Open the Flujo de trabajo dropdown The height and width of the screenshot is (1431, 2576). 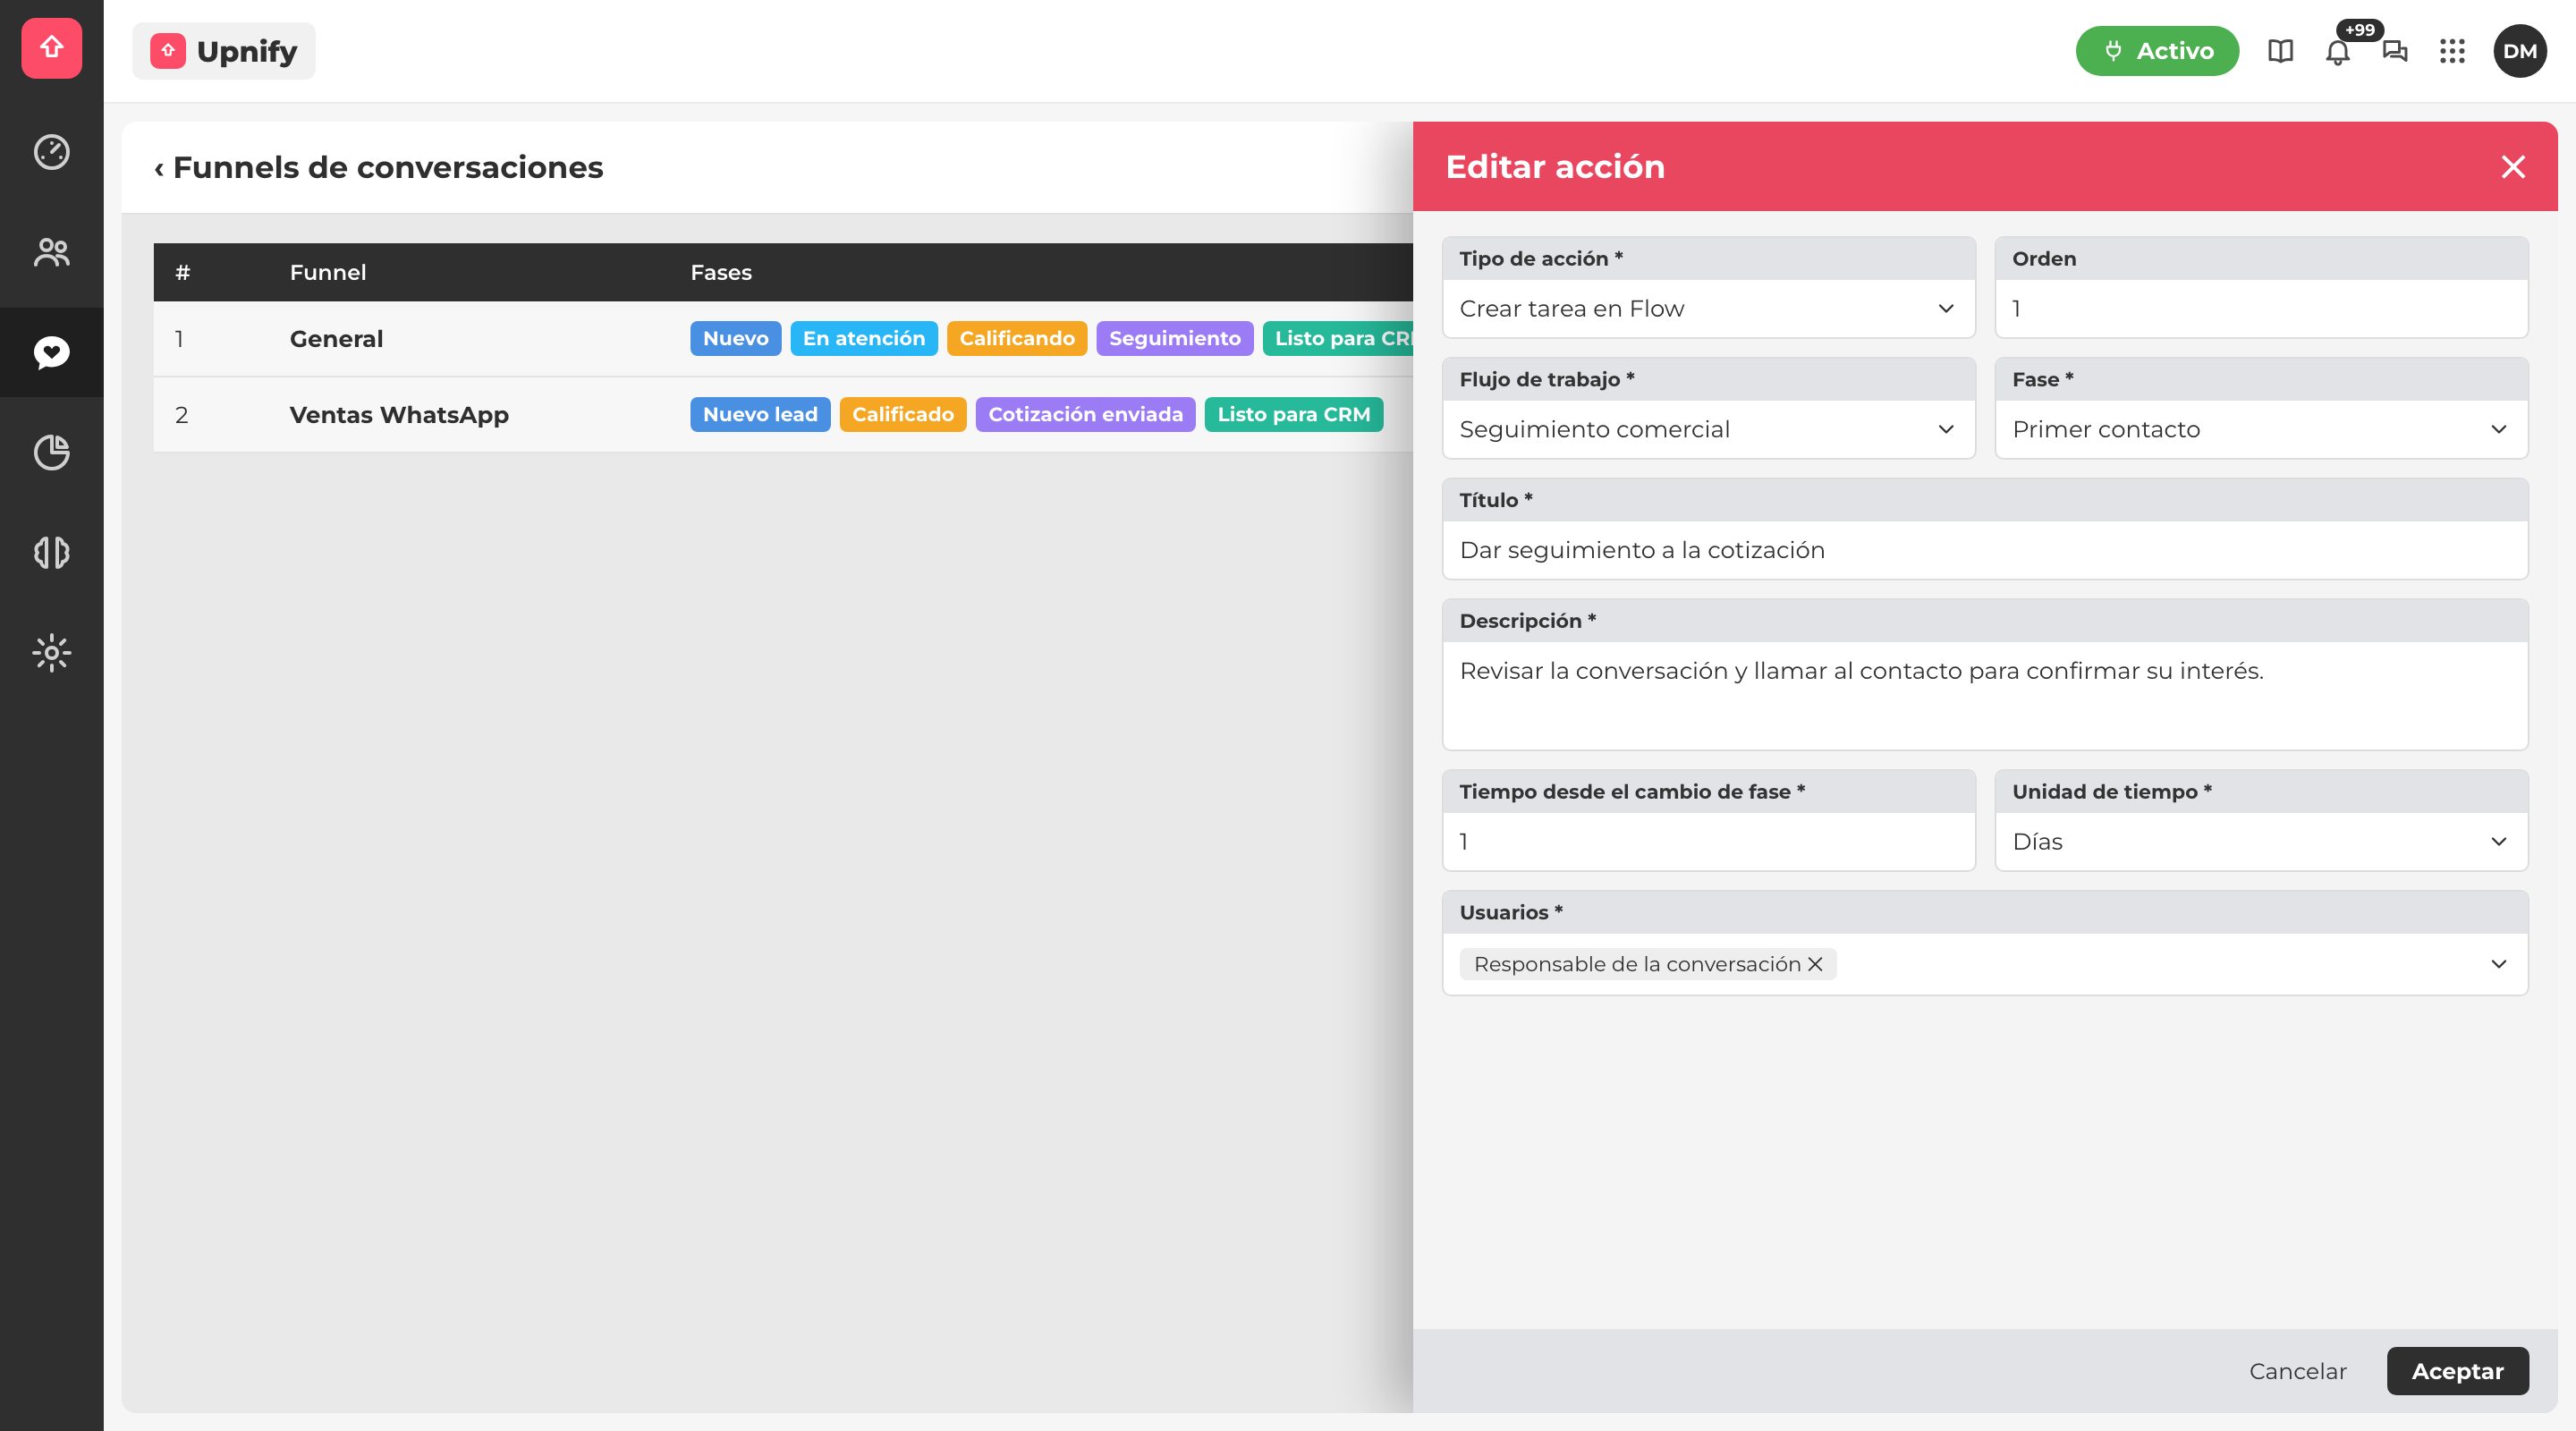point(1708,430)
